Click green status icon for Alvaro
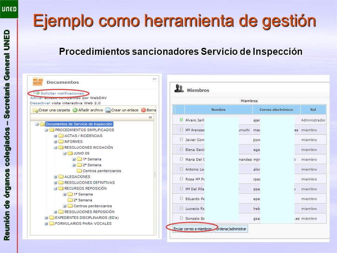 click(181, 120)
